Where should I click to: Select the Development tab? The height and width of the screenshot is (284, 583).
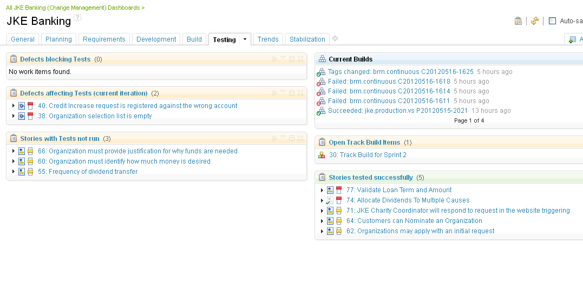(156, 39)
